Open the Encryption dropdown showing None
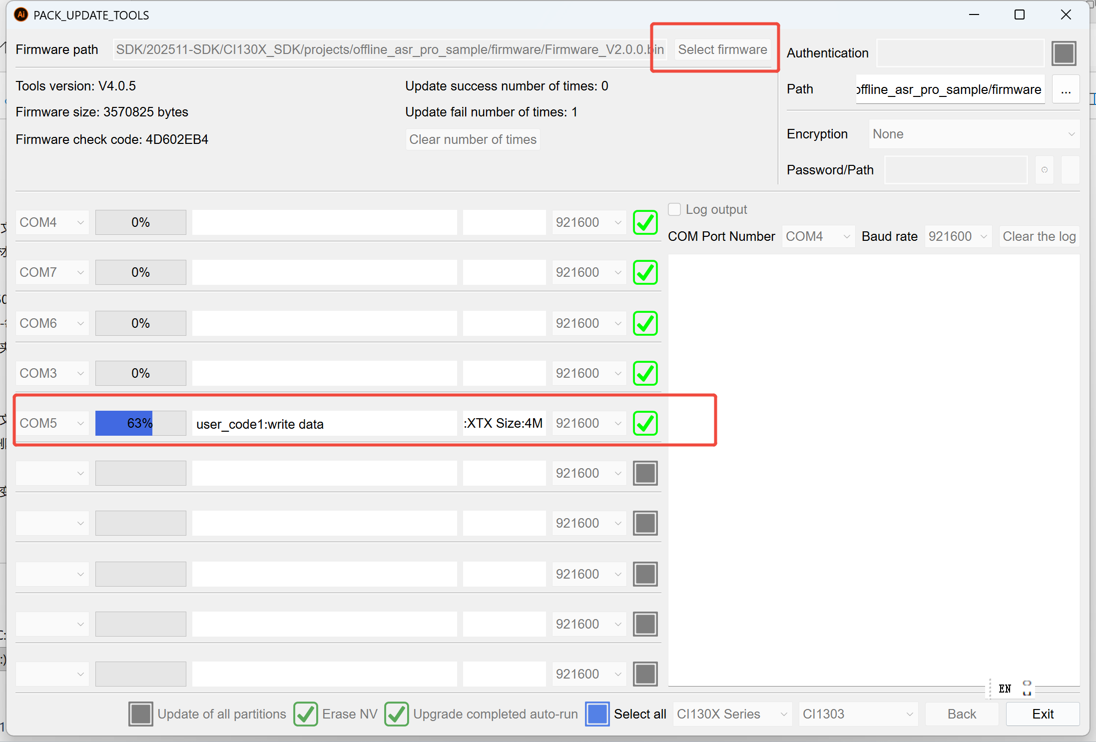 coord(974,134)
